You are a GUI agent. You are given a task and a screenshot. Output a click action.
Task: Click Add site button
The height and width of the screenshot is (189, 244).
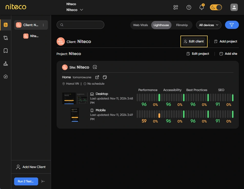228,53
